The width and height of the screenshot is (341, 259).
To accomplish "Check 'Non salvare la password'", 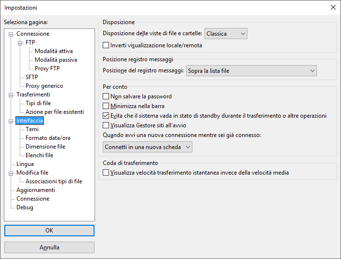I will [106, 96].
